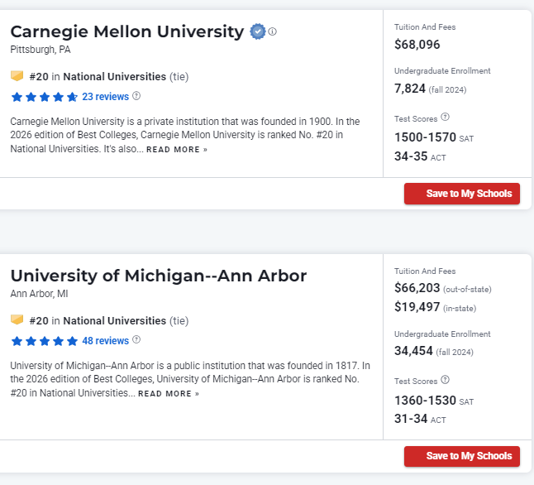
Task: Click help icon next to 23 reviews
Action: click(137, 96)
